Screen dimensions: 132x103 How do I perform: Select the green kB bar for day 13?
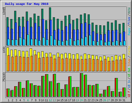click(55, 85)
